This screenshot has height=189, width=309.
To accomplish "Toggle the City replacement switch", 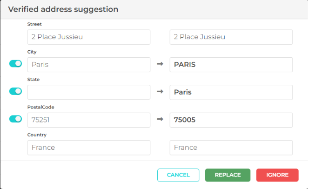I will tap(15, 64).
